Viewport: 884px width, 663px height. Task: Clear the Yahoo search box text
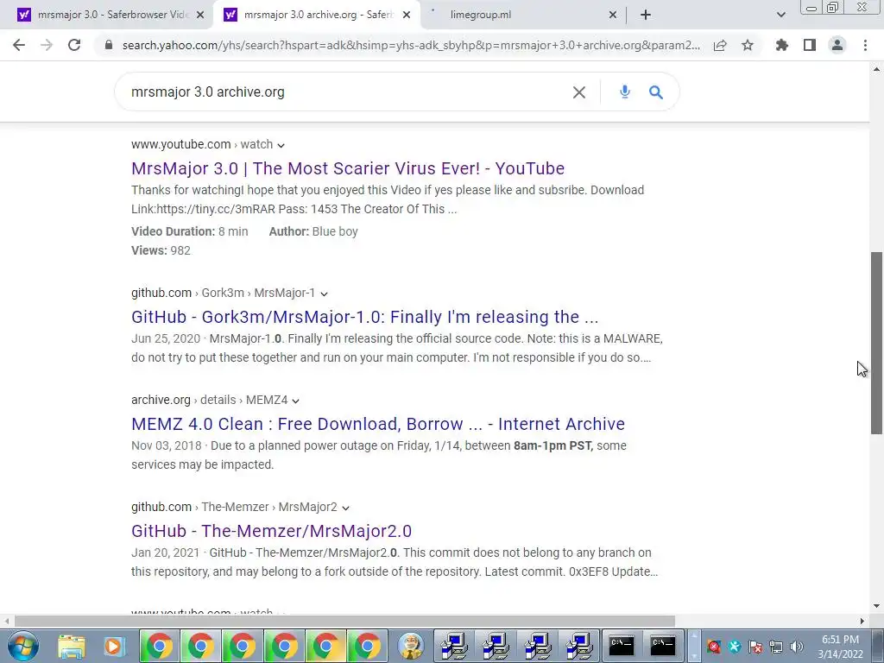coord(579,92)
